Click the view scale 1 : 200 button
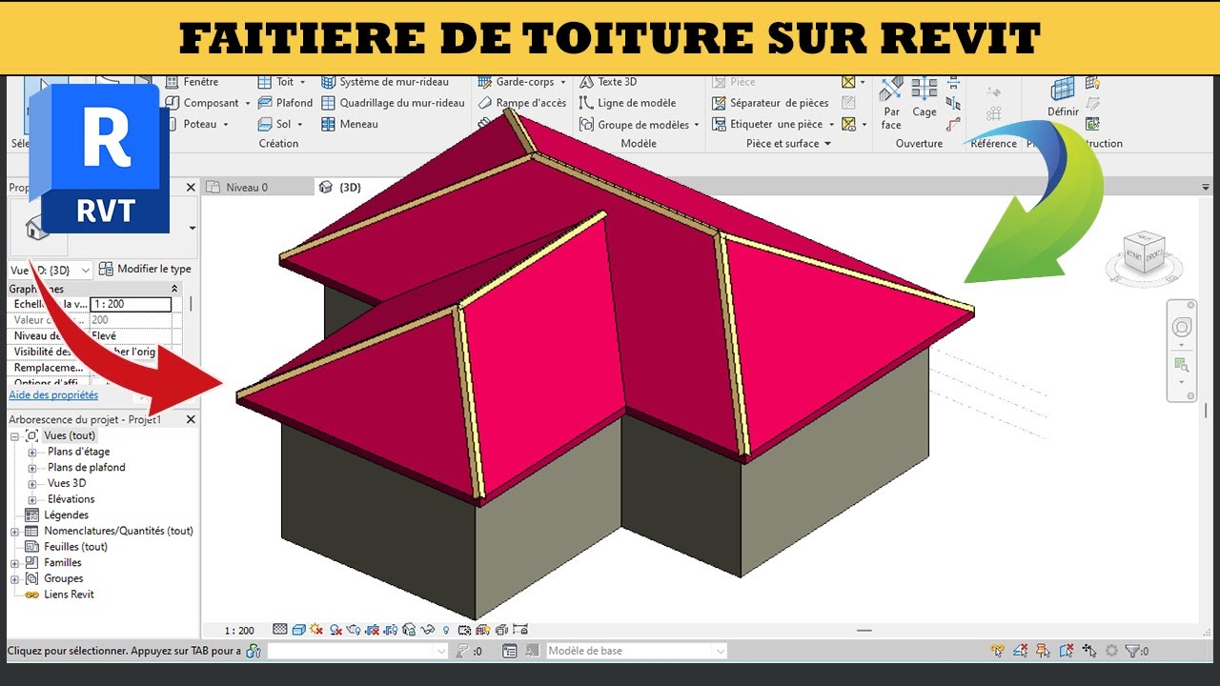Screen dimensions: 1220x686 click(x=239, y=631)
